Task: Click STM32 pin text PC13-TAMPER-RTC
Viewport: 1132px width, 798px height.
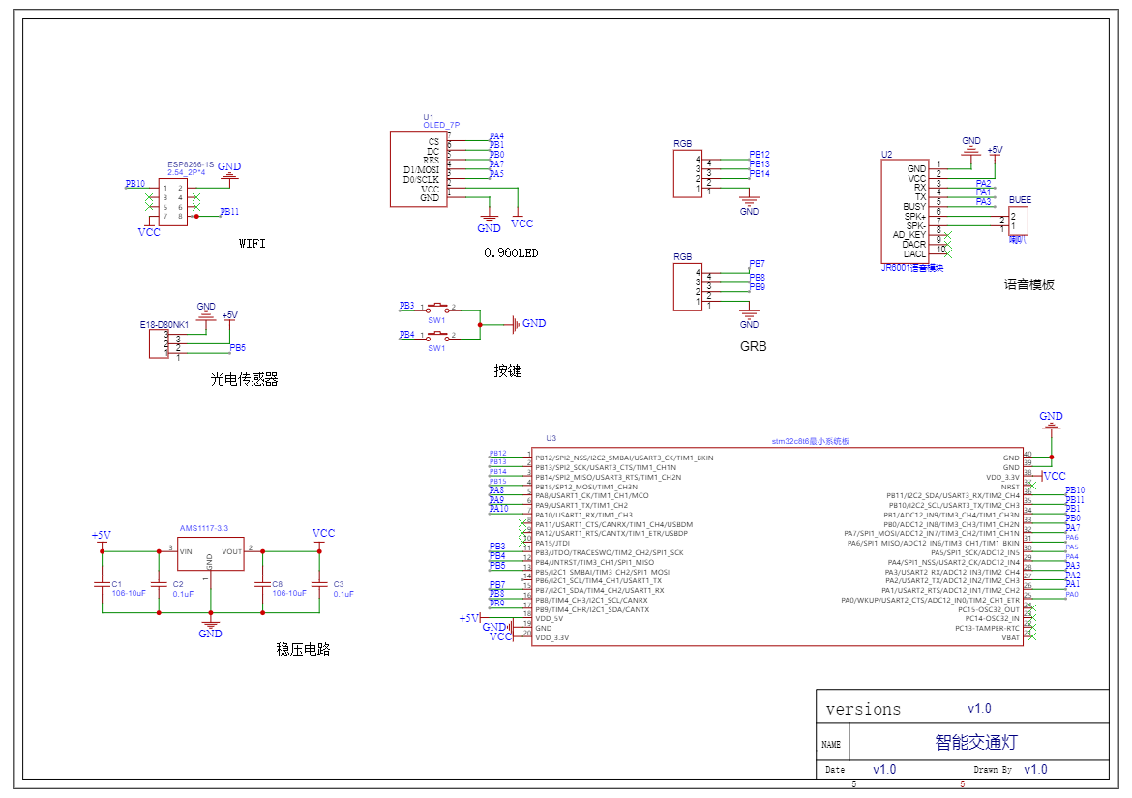Action: [x=987, y=629]
